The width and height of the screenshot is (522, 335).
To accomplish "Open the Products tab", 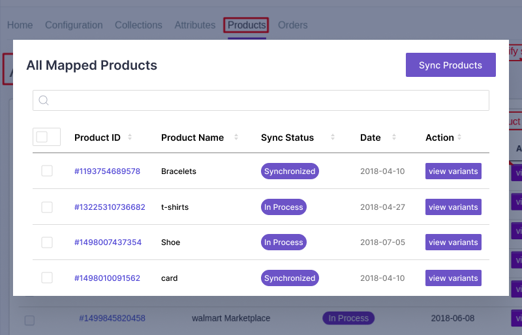I will (247, 25).
